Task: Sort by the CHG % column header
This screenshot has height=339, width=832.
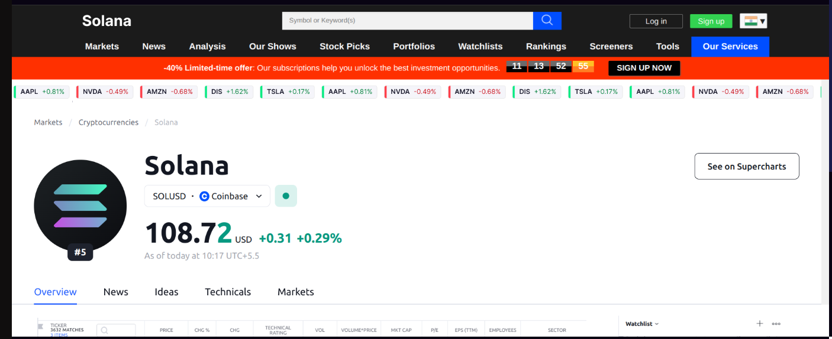Action: click(x=202, y=330)
